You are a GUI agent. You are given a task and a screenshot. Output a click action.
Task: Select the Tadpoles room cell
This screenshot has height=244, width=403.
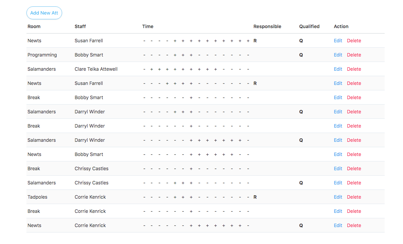(x=37, y=197)
